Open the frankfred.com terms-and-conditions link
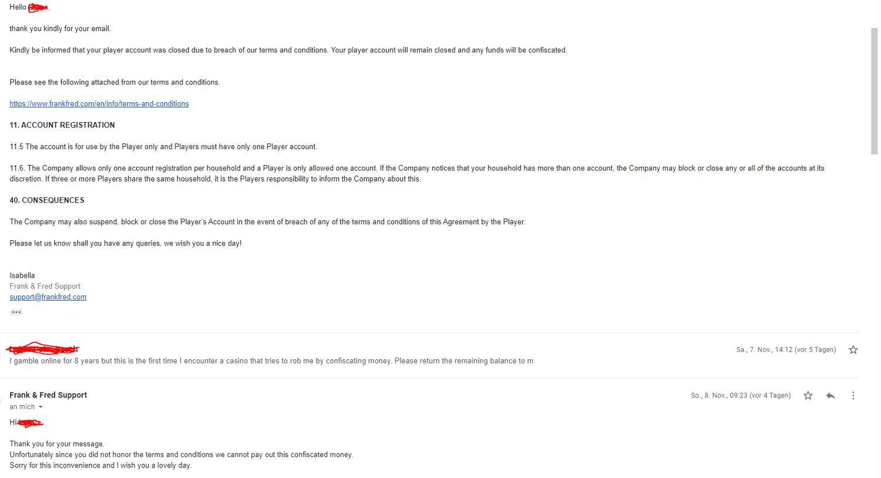 point(99,104)
